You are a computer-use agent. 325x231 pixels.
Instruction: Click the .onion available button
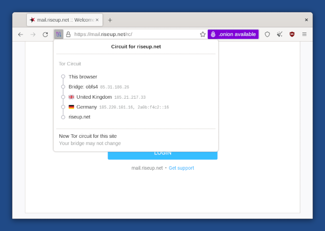pos(233,34)
